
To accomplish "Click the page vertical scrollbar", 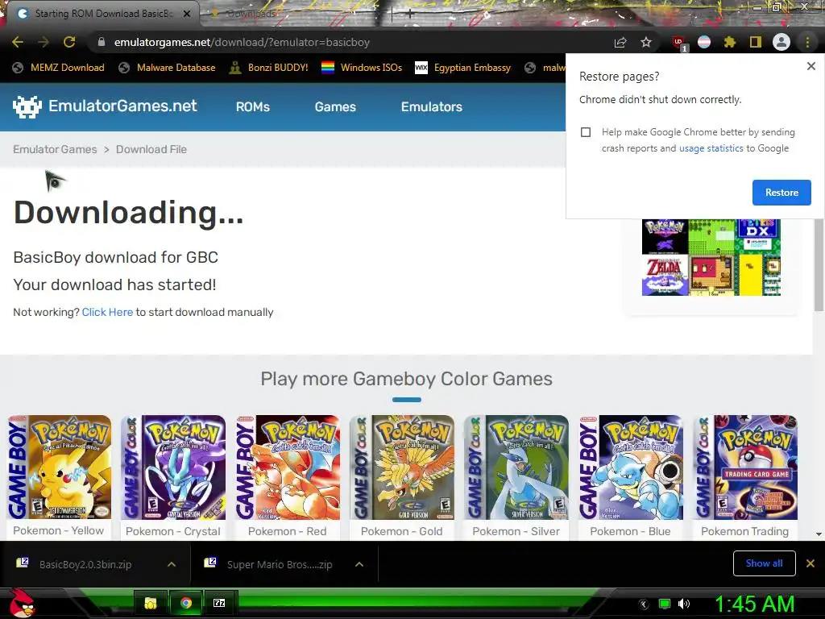I will click(819, 265).
